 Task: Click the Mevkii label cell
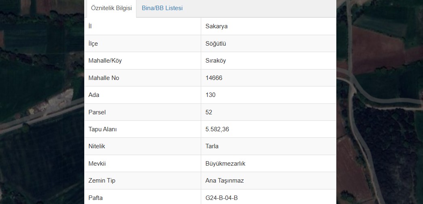point(143,163)
